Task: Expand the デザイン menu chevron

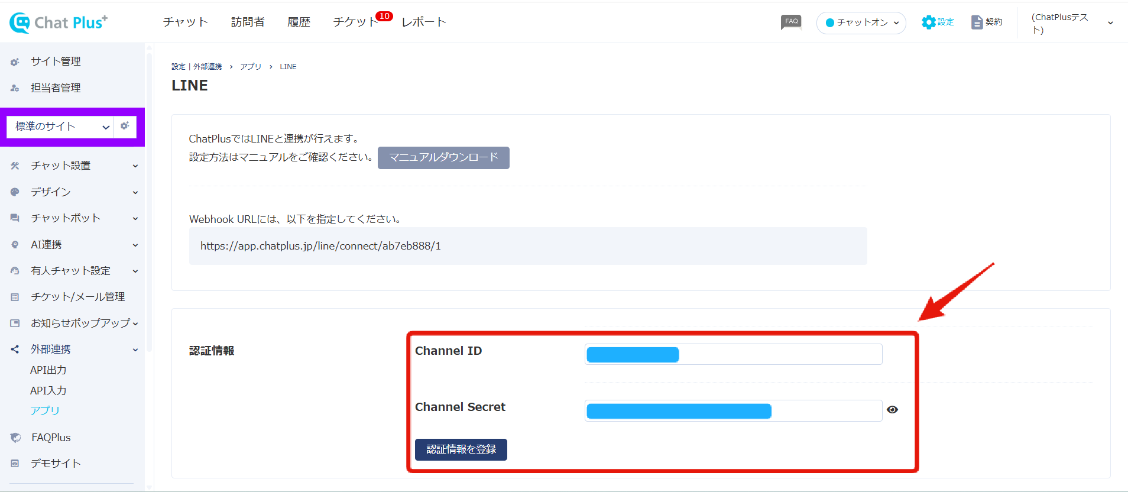Action: [x=135, y=193]
